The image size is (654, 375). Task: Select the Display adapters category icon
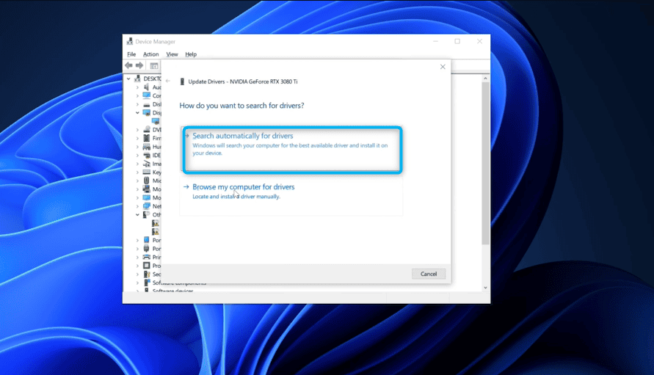pyautogui.click(x=146, y=112)
